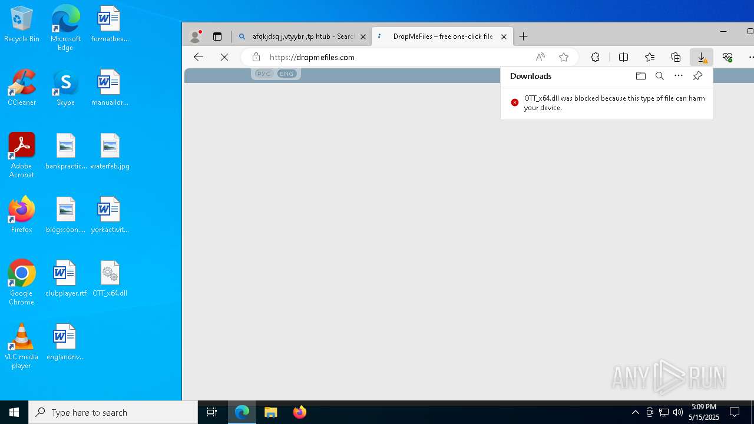Image resolution: width=754 pixels, height=424 pixels.
Task: Open Firefox from the taskbar
Action: 299,412
